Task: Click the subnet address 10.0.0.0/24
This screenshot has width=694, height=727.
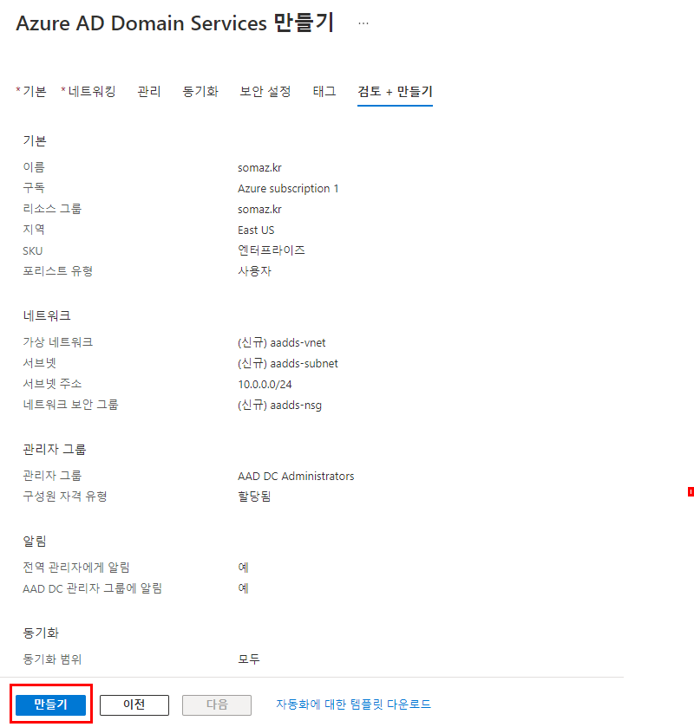Action: point(265,385)
